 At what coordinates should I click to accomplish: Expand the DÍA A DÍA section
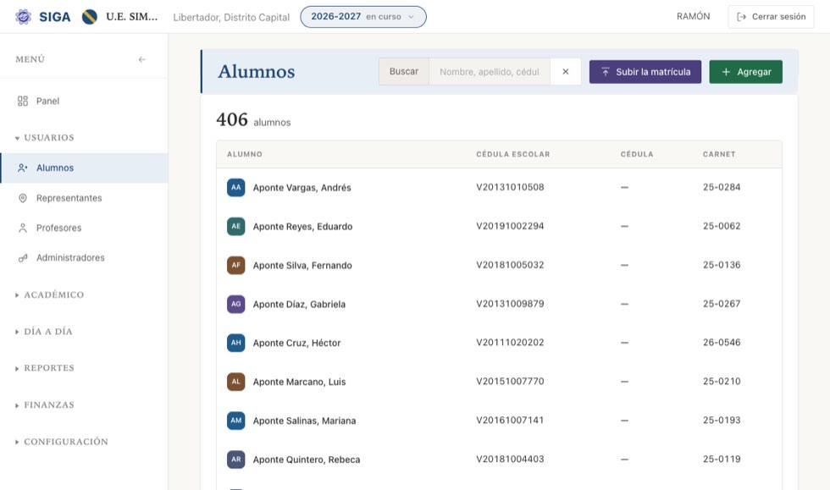coord(43,331)
